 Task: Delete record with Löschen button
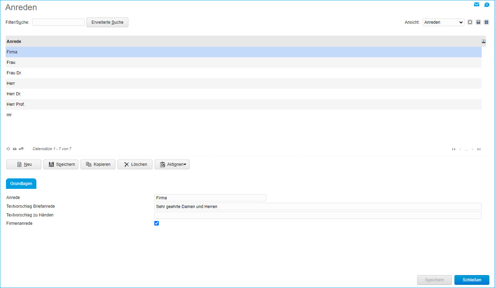[x=135, y=164]
